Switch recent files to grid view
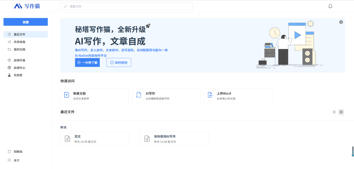This screenshot has height=169, width=354. click(x=341, y=112)
